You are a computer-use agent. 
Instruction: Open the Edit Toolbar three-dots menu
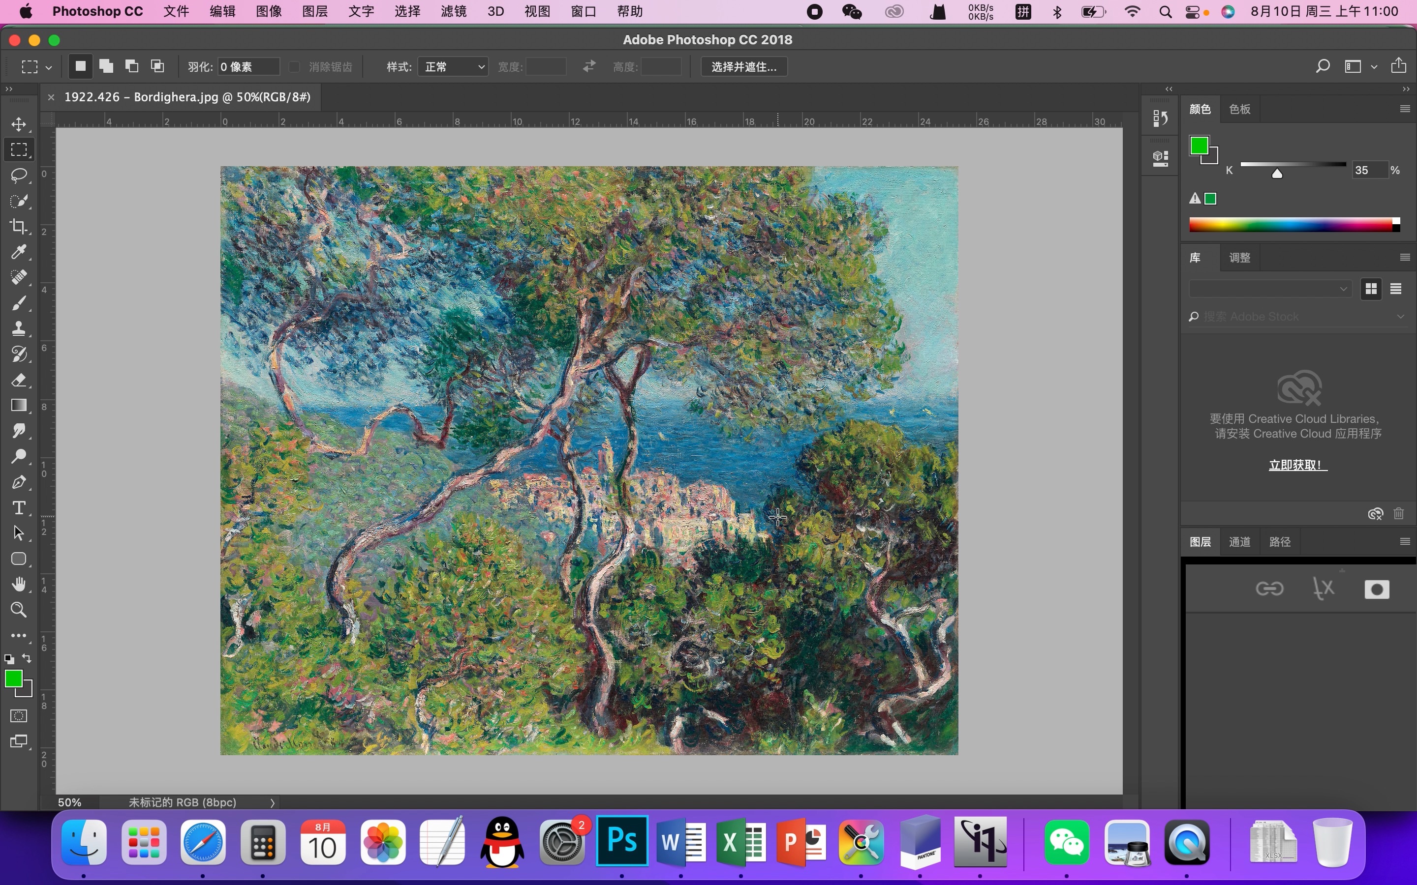[x=19, y=636]
